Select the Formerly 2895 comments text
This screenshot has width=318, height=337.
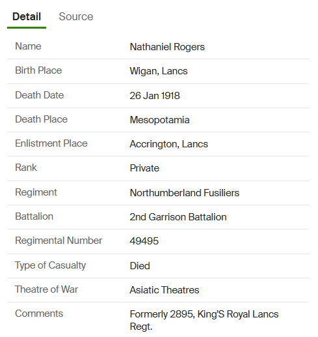(x=204, y=320)
